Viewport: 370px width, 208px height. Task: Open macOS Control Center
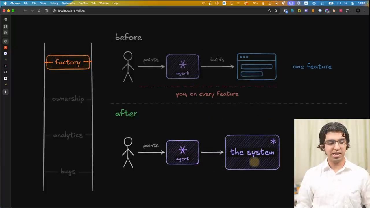[x=353, y=3]
